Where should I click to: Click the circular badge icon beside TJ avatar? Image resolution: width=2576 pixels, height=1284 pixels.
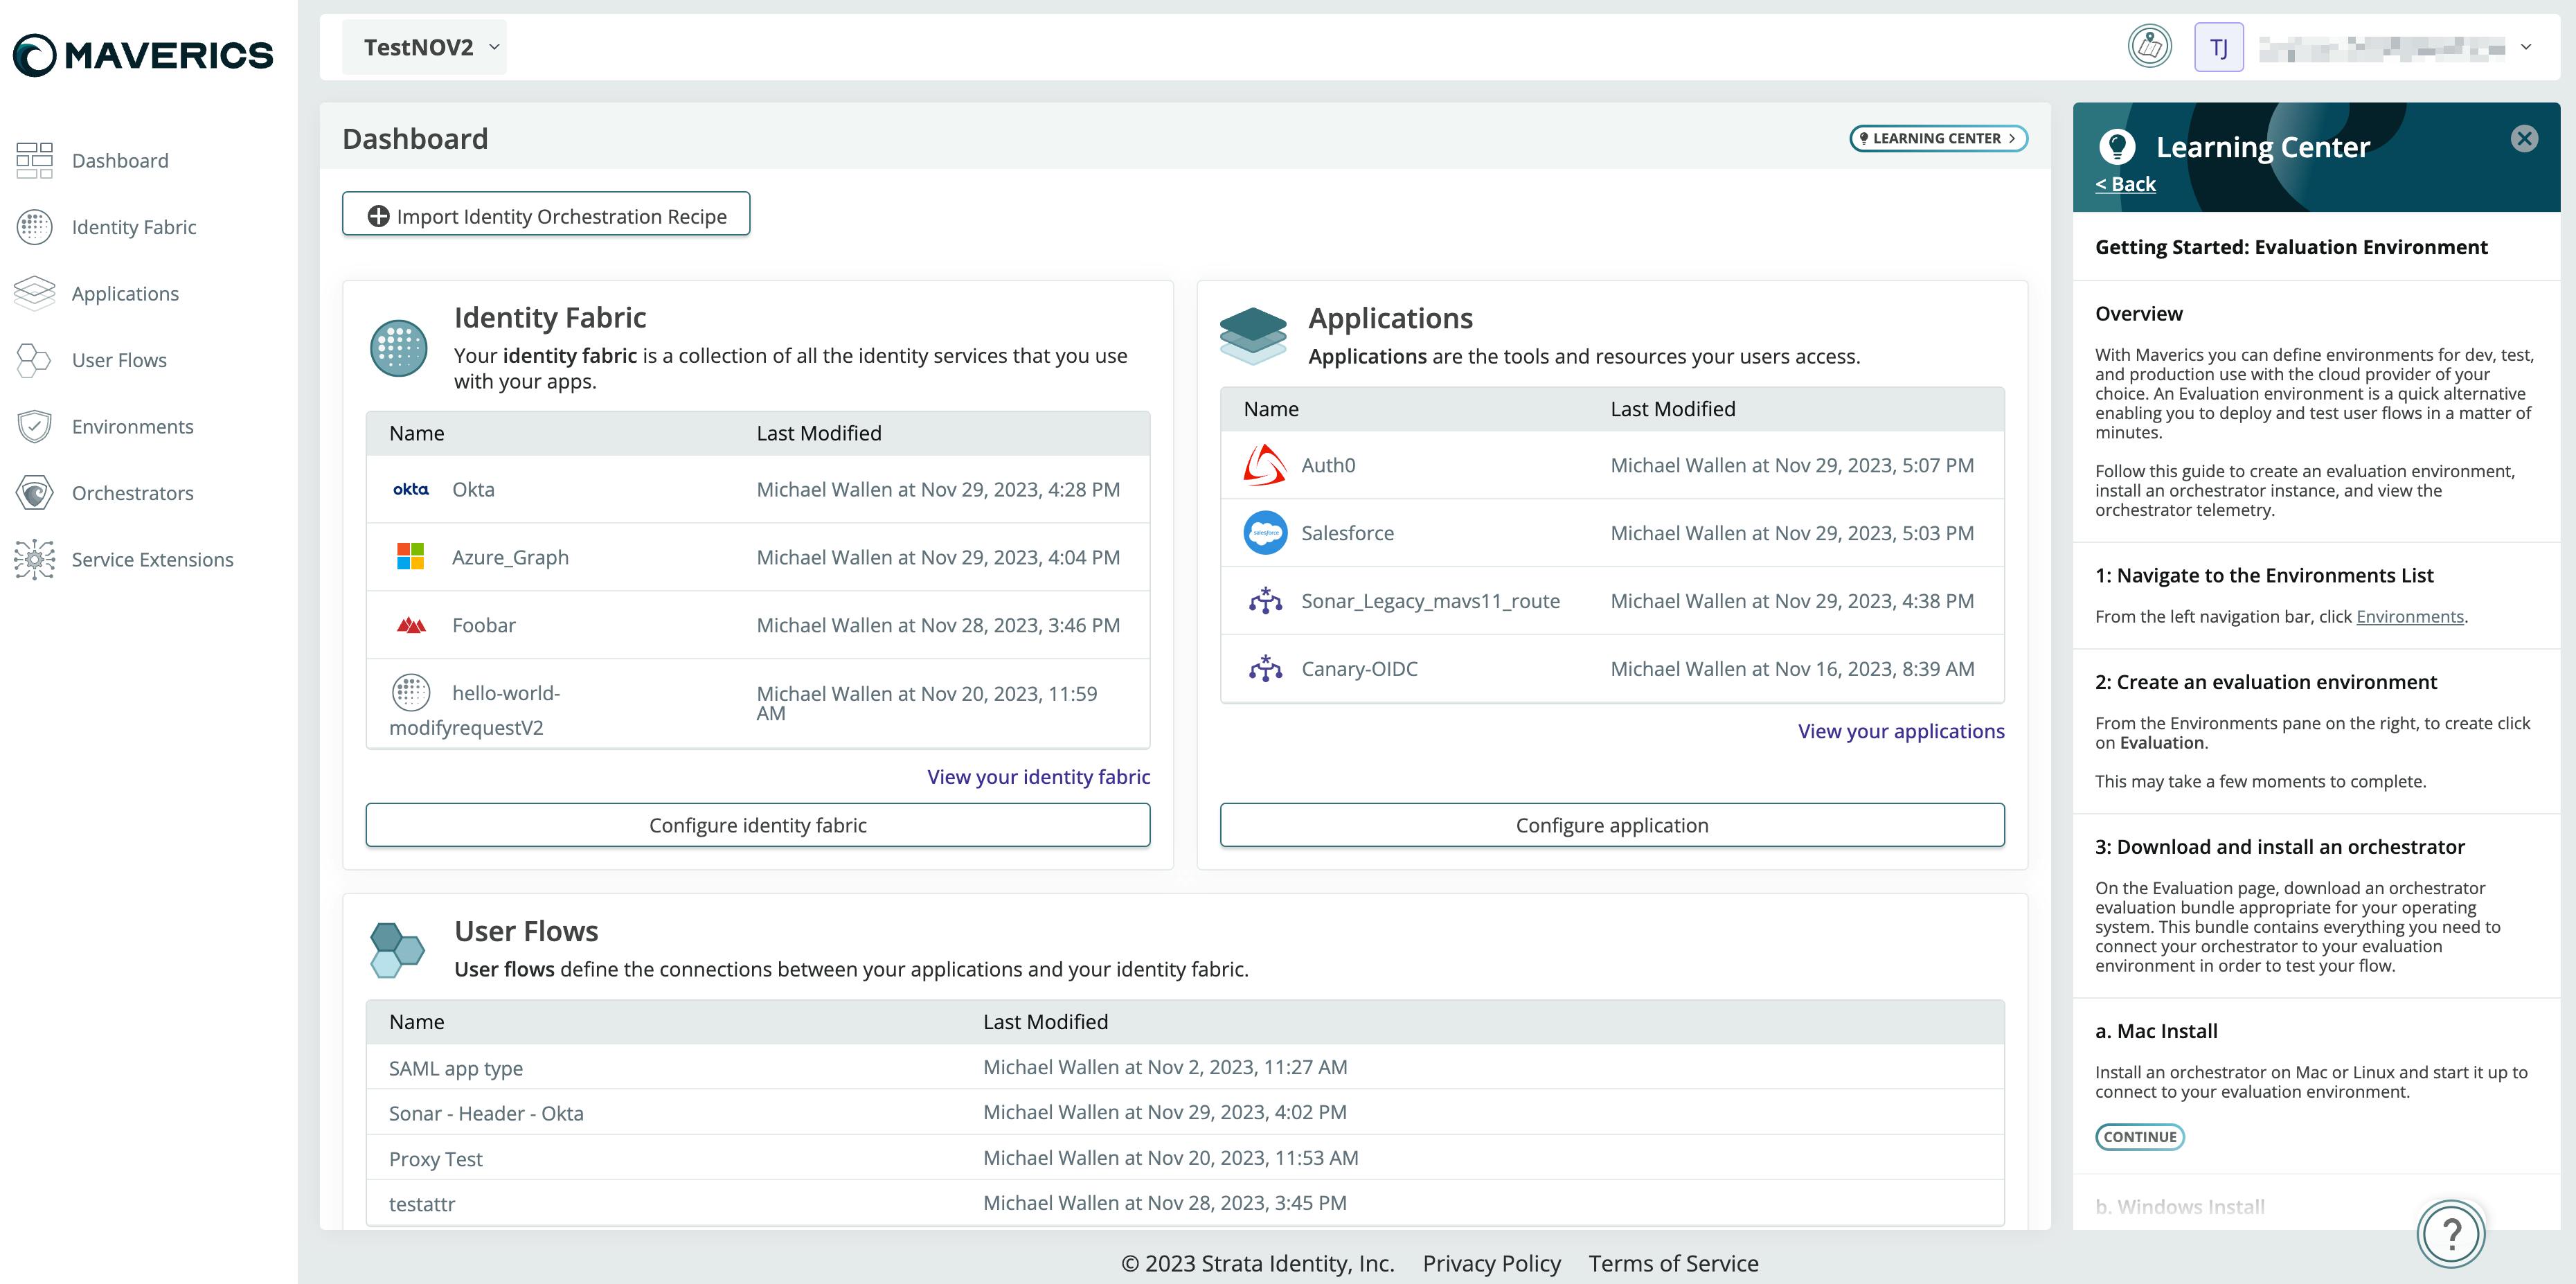(x=2149, y=47)
